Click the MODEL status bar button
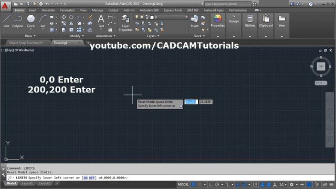Image resolution: width=336 pixels, height=189 pixels. pos(183,184)
